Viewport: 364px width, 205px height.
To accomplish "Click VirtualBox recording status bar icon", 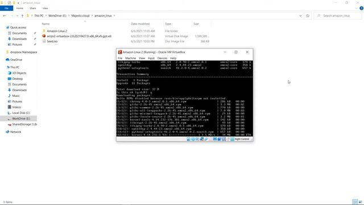I will click(x=220, y=139).
